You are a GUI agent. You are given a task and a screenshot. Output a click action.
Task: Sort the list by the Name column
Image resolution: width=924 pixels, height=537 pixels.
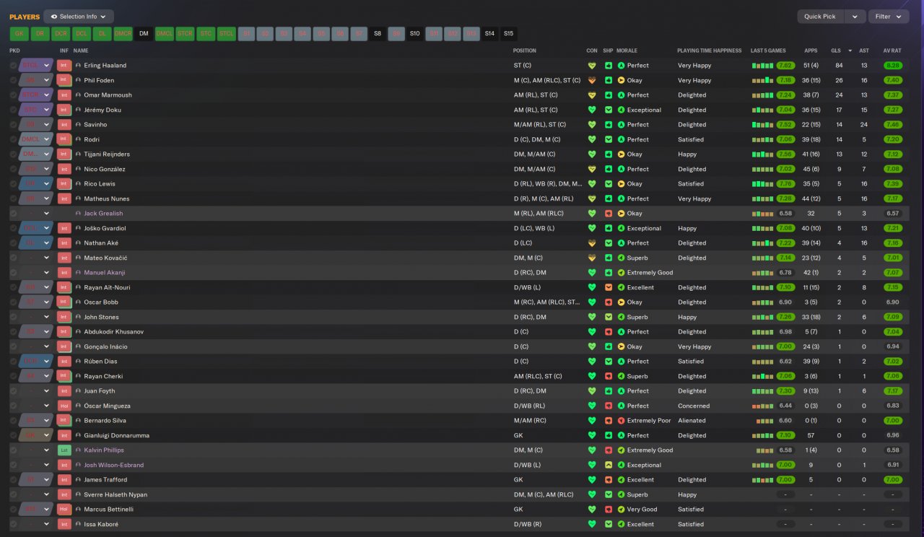pyautogui.click(x=81, y=51)
